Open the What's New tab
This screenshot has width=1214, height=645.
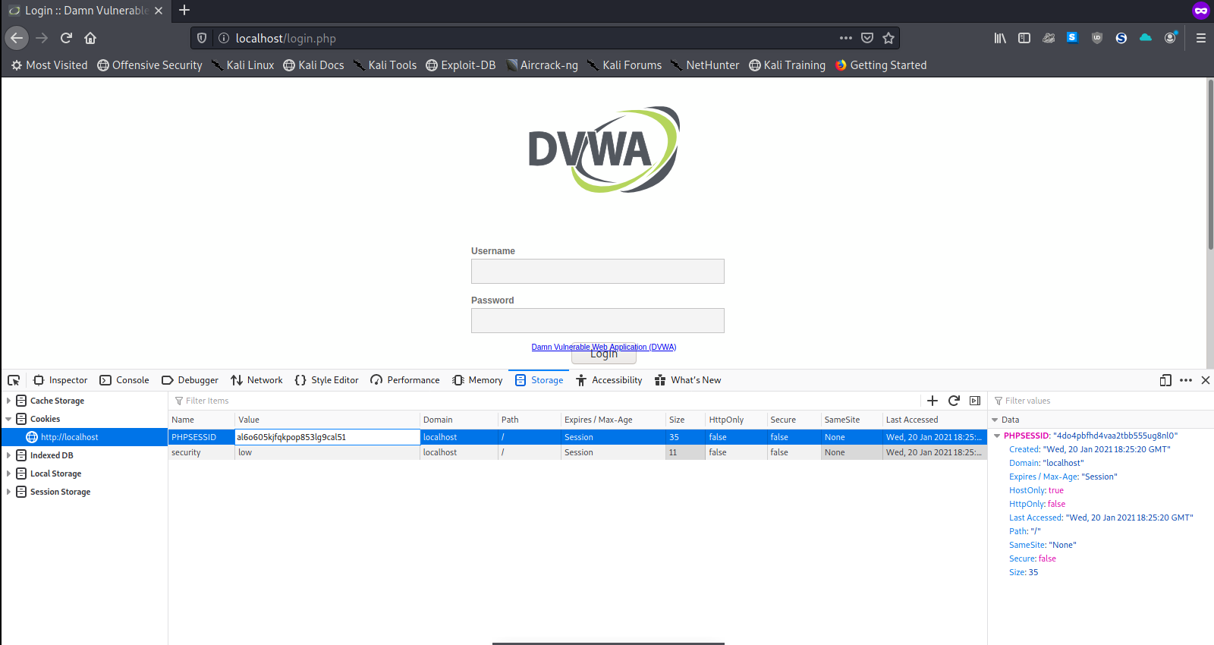click(687, 380)
